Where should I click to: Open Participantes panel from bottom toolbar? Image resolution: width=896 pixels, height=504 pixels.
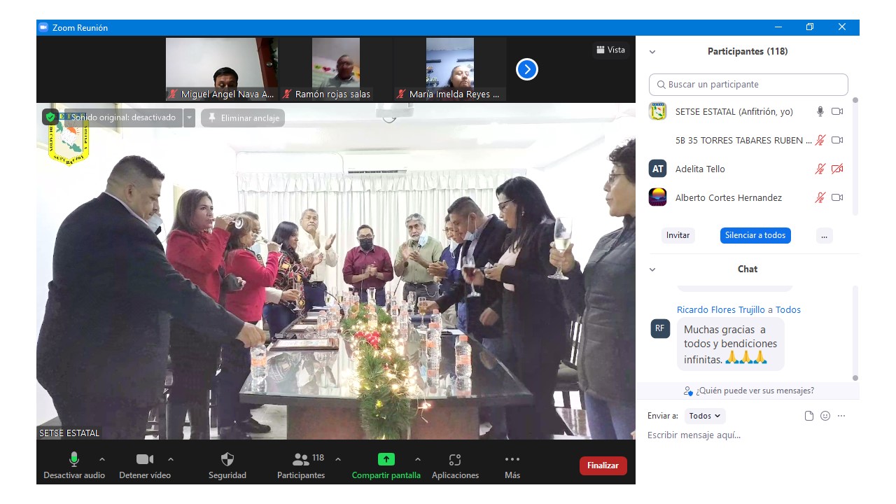301,460
